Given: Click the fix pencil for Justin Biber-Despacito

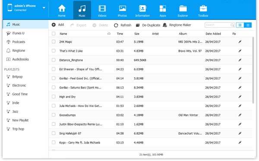Looking at the screenshot, I should [240, 124].
